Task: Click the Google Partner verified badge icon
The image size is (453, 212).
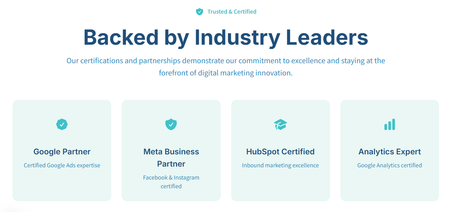Action: coord(62,124)
